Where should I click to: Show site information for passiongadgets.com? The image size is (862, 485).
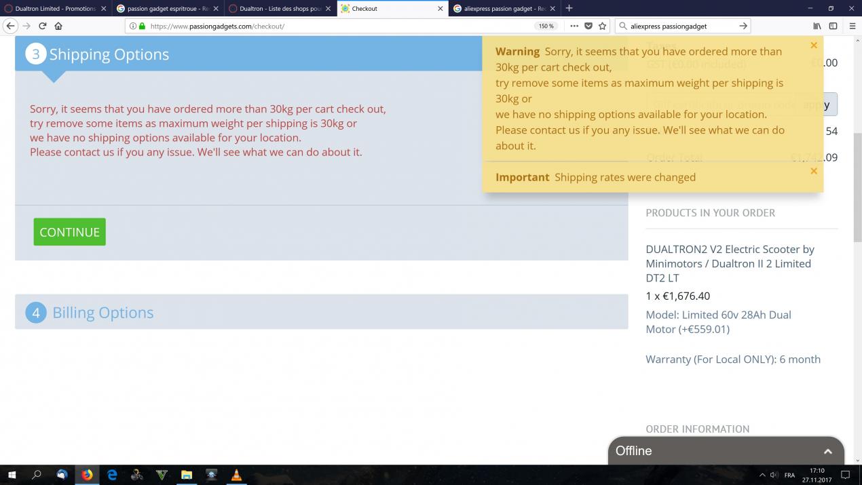pyautogui.click(x=132, y=26)
